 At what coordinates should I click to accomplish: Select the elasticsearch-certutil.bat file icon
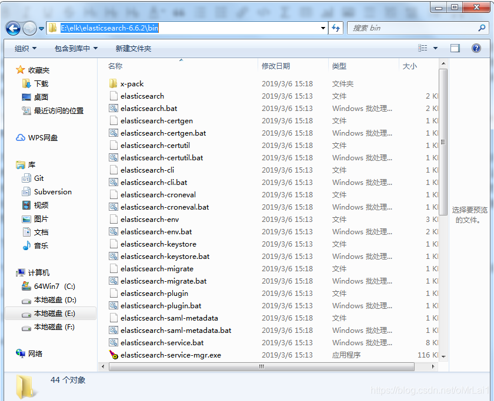[x=114, y=157]
